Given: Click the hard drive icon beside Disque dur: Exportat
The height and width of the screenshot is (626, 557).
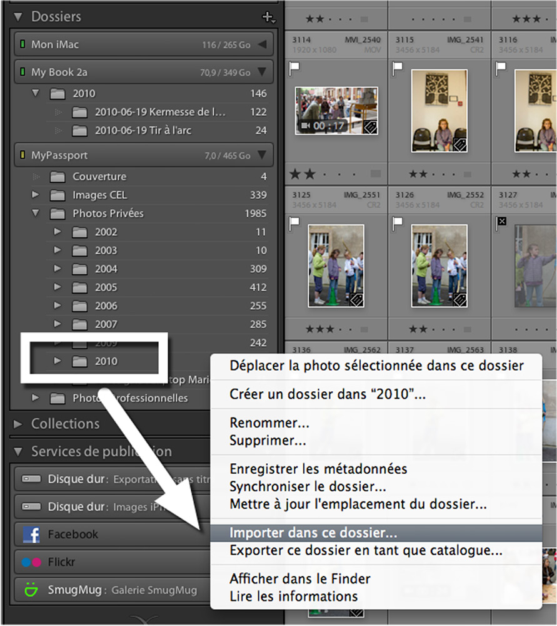Looking at the screenshot, I should pyautogui.click(x=31, y=479).
